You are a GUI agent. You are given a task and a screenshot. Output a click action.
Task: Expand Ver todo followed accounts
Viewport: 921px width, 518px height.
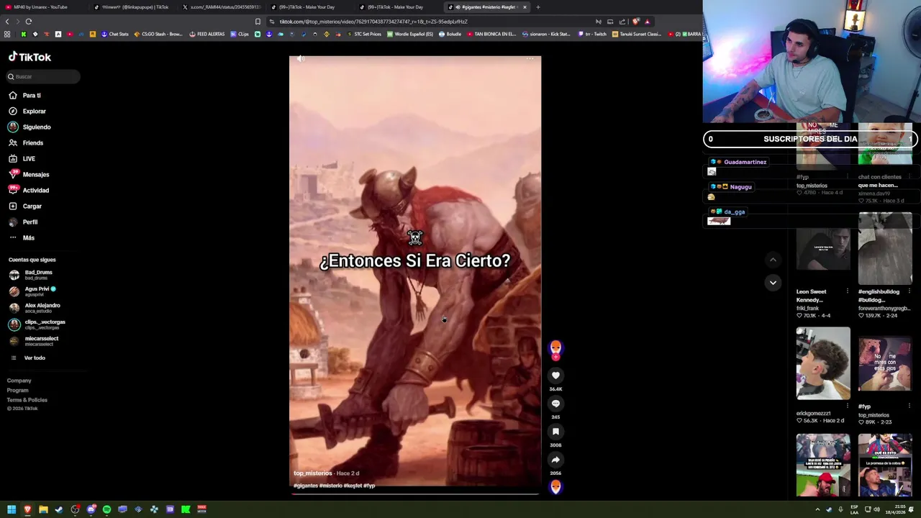34,358
